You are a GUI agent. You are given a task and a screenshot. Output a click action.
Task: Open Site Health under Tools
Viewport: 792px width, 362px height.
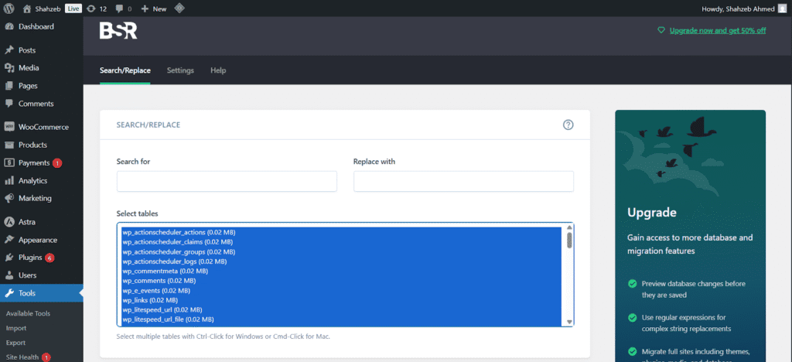tap(22, 357)
